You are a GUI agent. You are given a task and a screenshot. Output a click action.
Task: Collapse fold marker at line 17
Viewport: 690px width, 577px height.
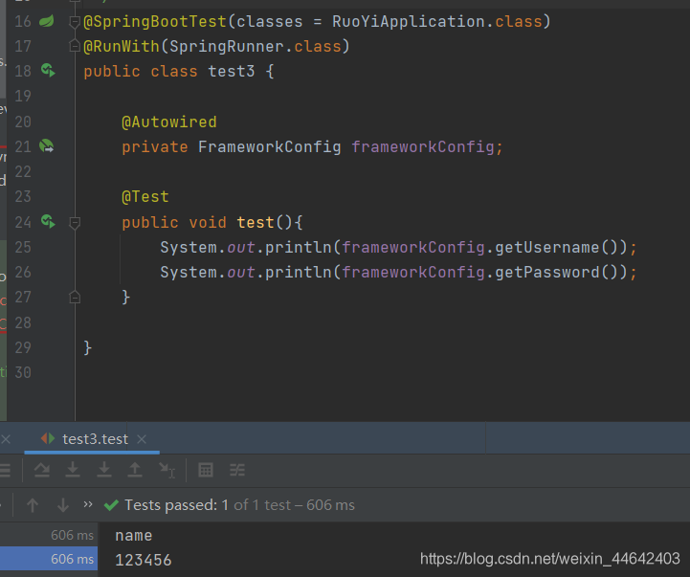(75, 46)
